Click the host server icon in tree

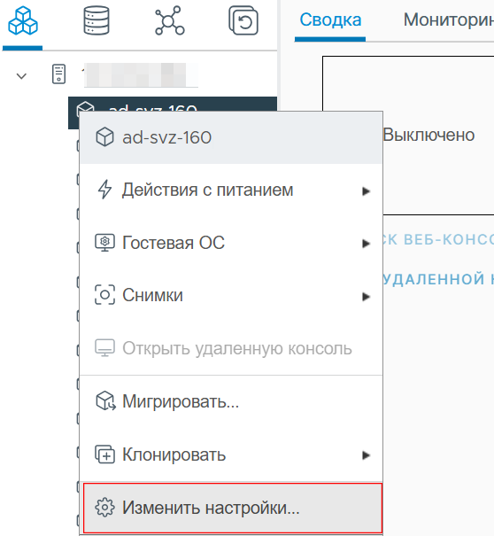[58, 74]
